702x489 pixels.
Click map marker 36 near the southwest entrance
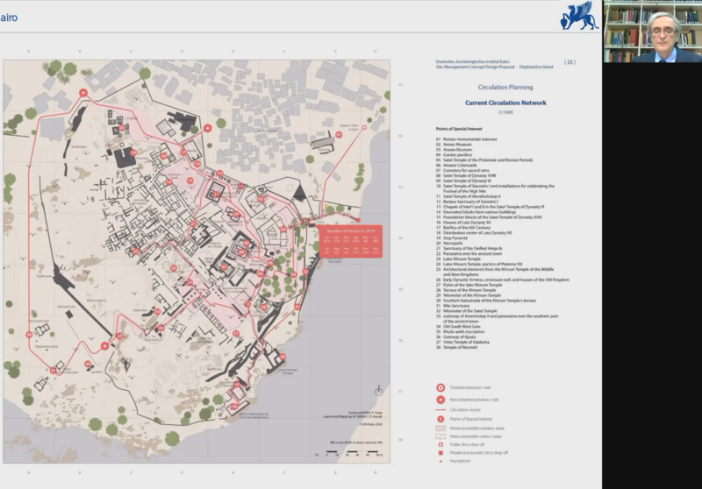[x=88, y=364]
